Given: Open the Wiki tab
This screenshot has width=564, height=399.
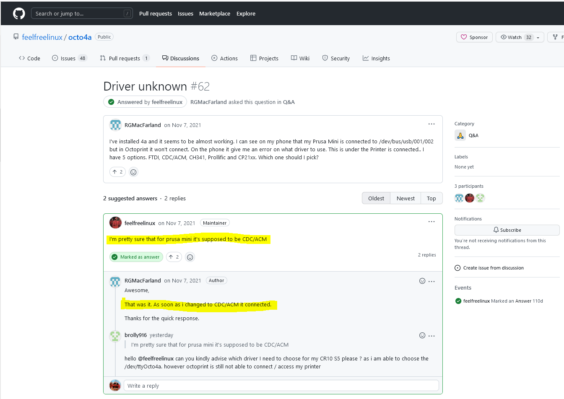Looking at the screenshot, I should click(300, 58).
